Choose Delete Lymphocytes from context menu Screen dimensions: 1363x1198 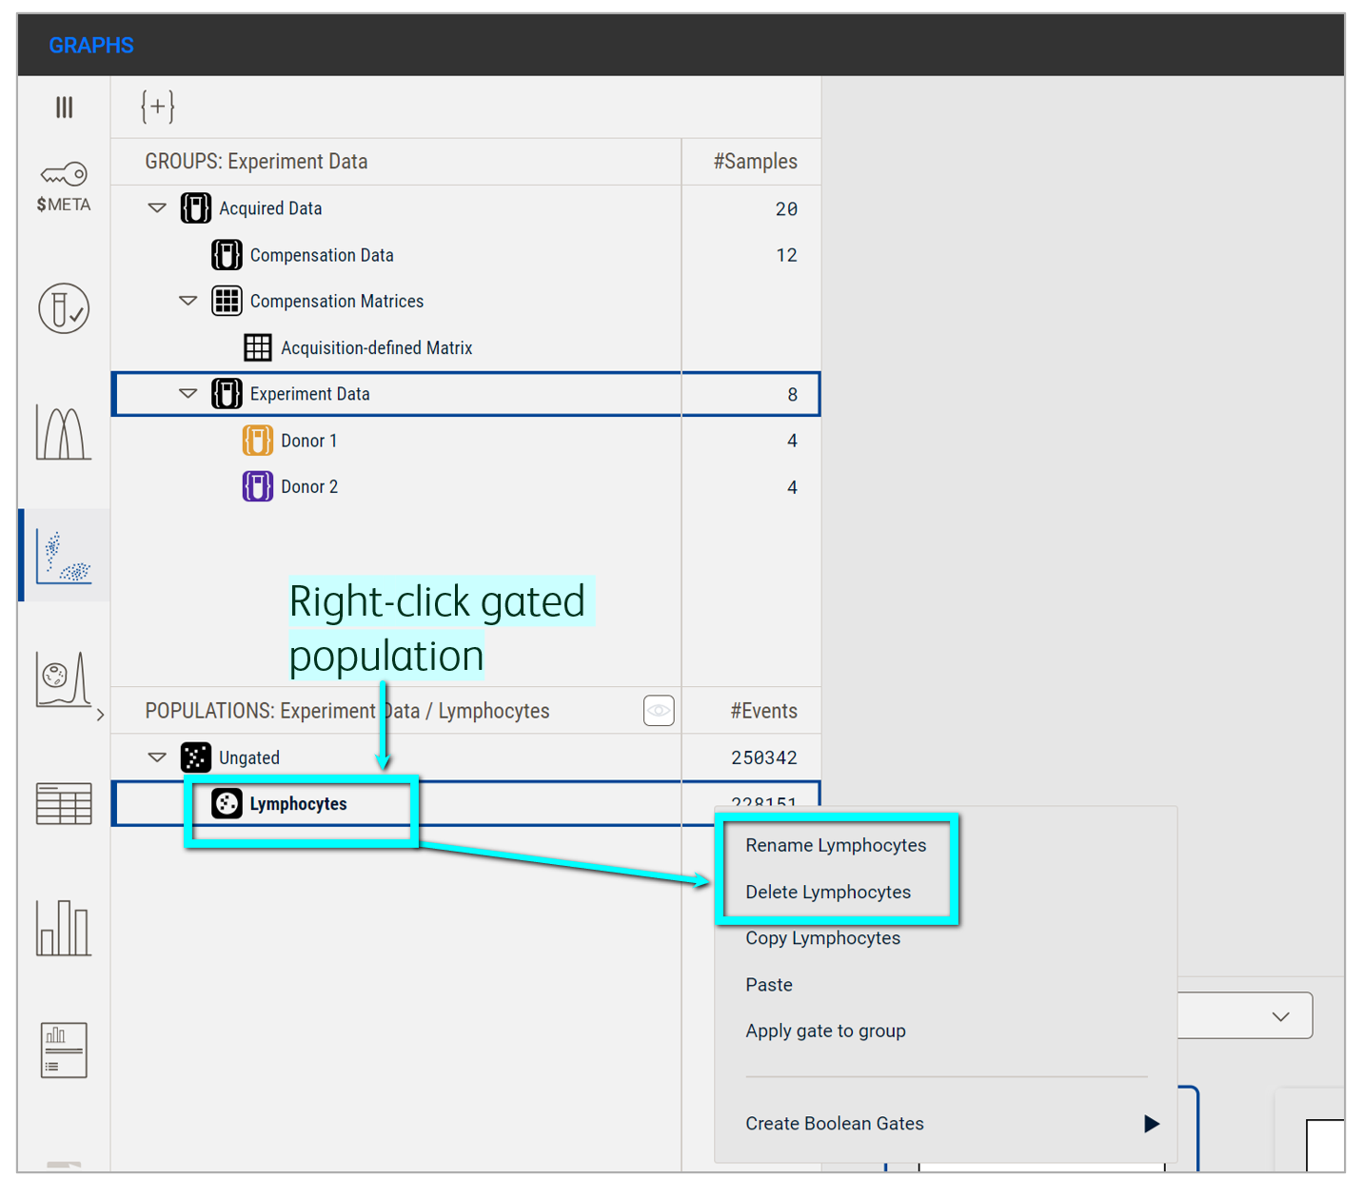[828, 892]
